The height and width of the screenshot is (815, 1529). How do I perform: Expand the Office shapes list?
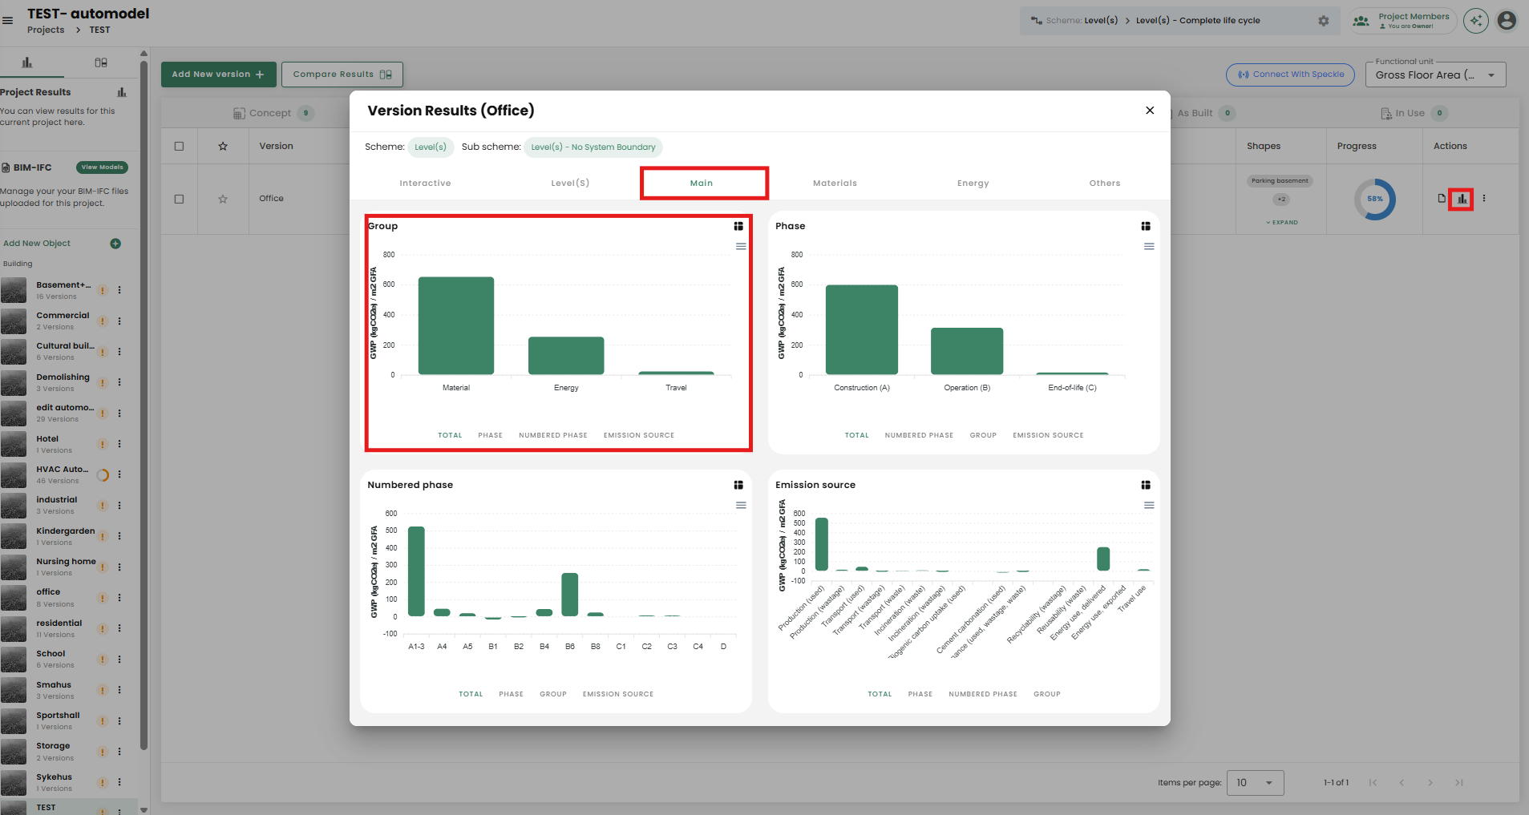[1282, 223]
